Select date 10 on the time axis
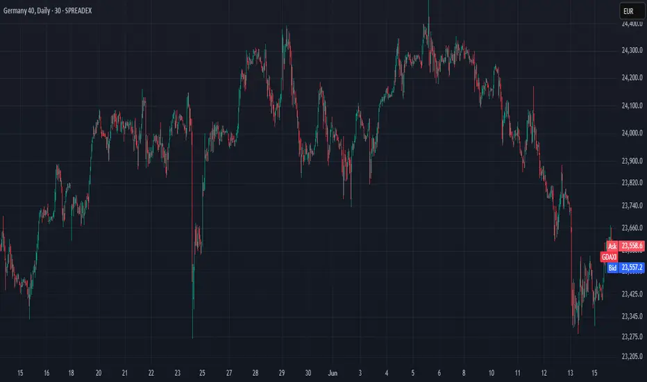 click(491, 373)
